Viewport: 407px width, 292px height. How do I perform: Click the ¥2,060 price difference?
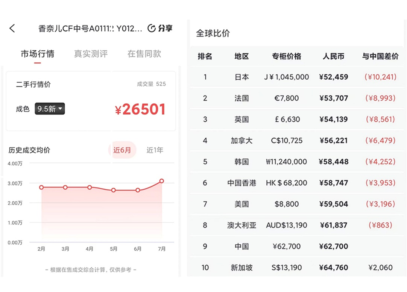tap(381, 268)
